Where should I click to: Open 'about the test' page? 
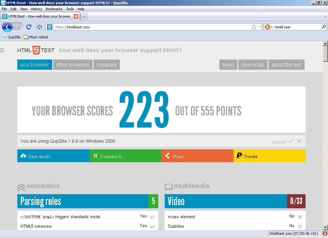[286, 65]
